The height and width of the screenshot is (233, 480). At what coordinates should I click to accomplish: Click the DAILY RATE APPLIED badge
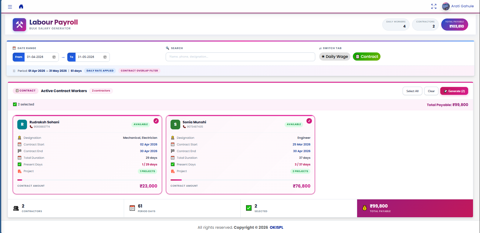pos(100,71)
